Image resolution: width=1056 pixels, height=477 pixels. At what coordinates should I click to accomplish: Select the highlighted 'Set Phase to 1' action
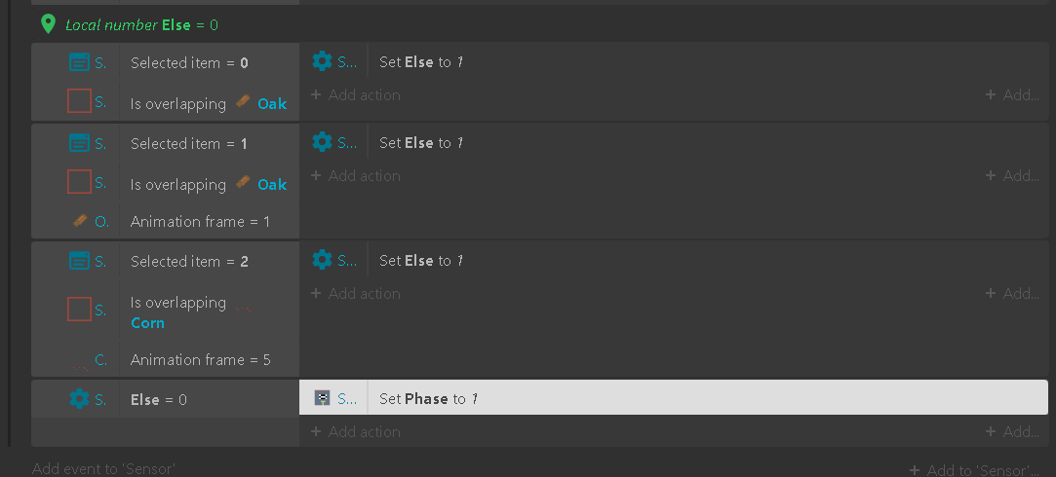[674, 397]
